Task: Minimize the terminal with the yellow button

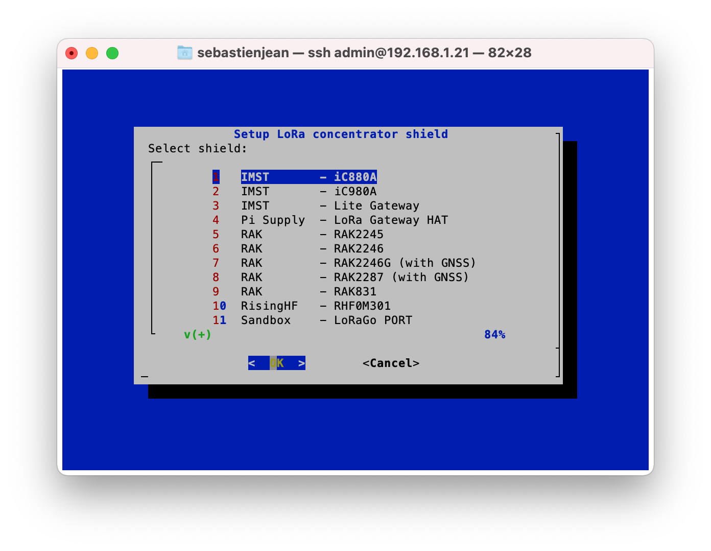Action: 92,53
